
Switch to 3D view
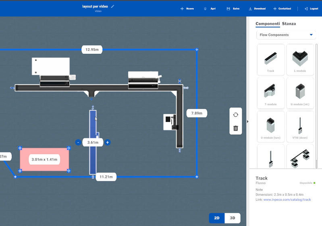coord(233,218)
